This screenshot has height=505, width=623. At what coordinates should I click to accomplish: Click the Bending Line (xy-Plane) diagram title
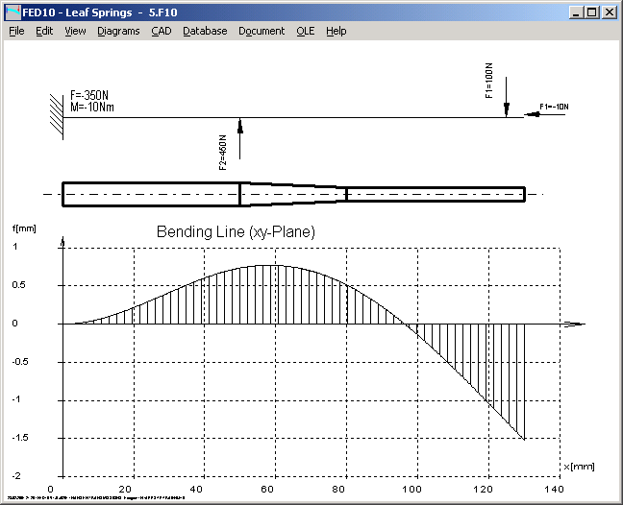point(236,232)
